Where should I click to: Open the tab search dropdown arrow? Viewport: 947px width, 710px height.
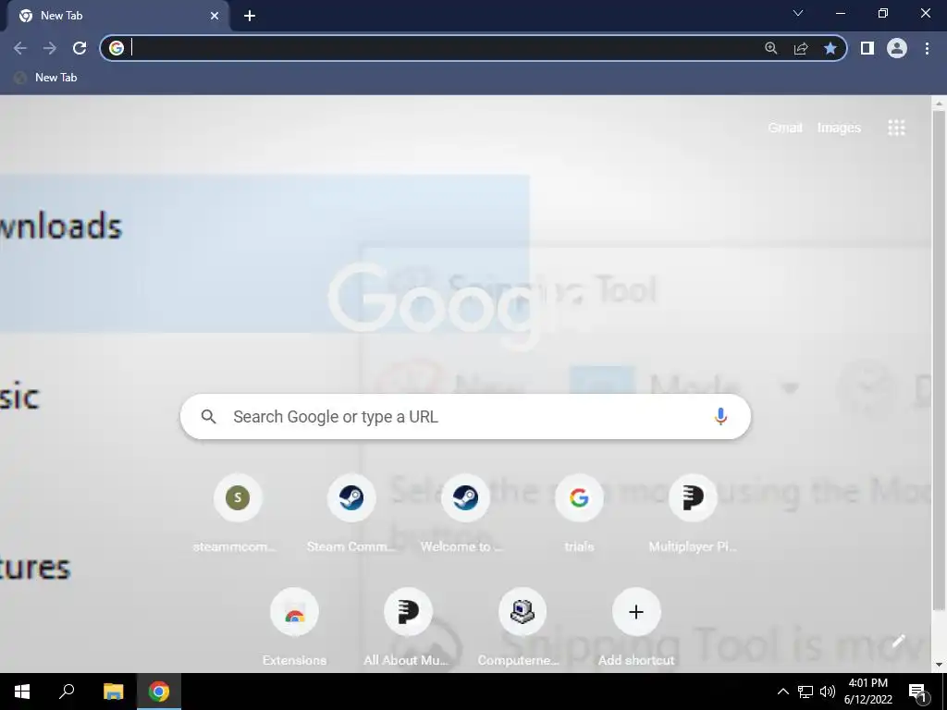798,13
